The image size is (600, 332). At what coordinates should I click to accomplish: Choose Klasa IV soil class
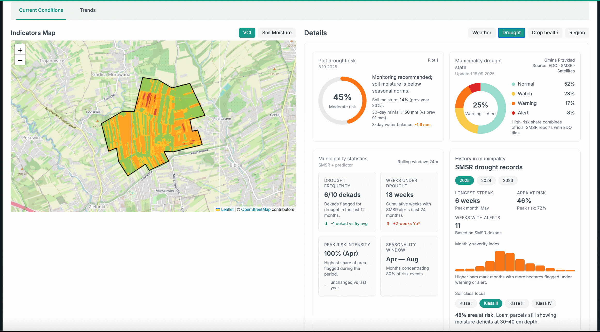(544, 303)
